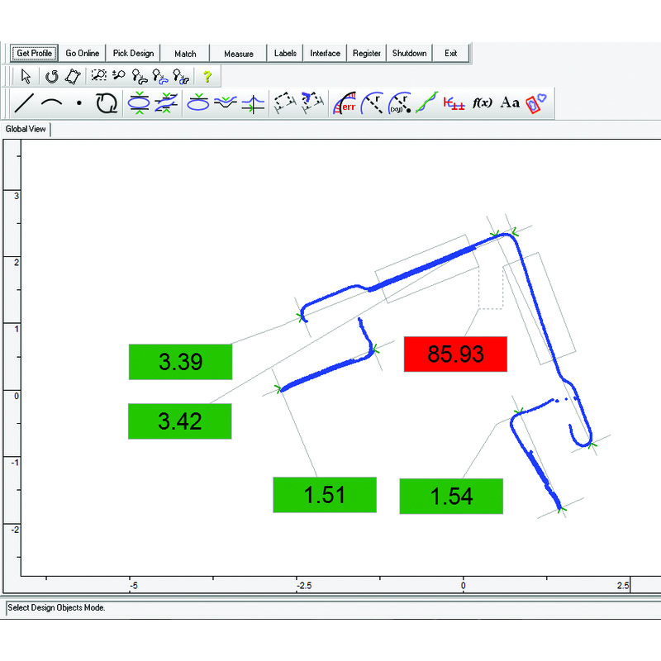Open the f(x) function tool
661x661 pixels.
click(483, 103)
